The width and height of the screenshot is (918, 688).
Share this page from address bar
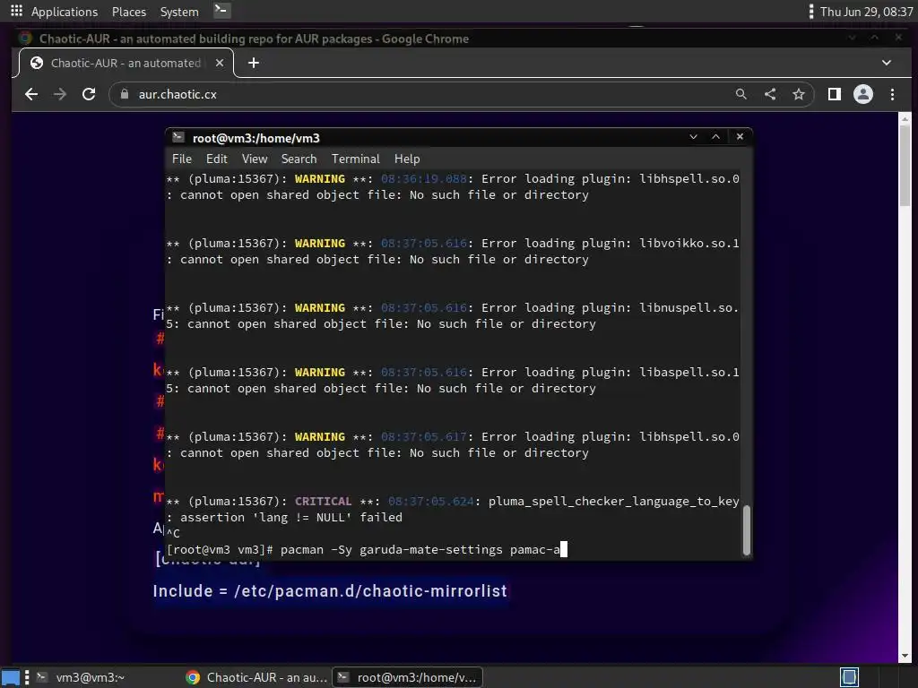770,94
